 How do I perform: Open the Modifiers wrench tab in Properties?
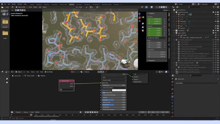(x=172, y=96)
